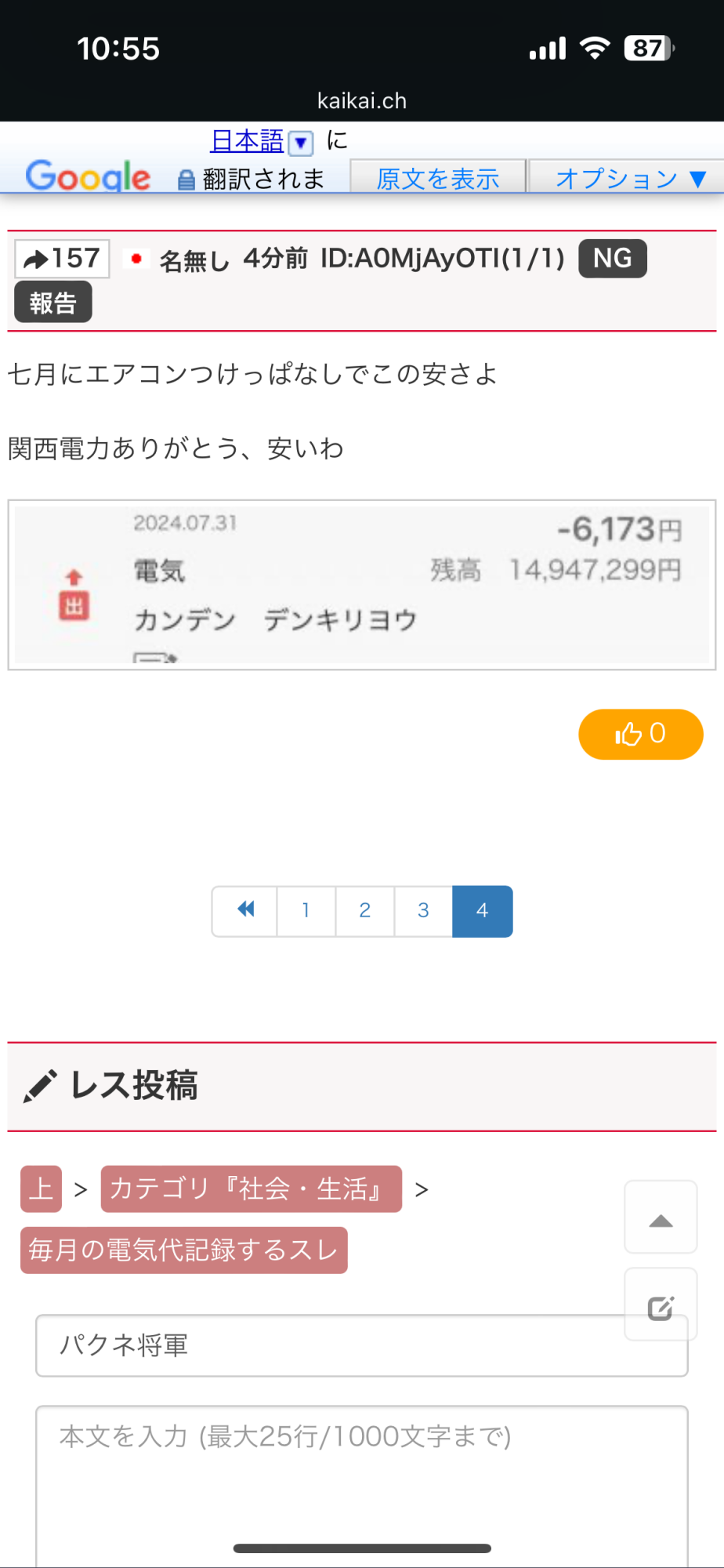
Task: Select page 2 in pagination
Action: [364, 910]
